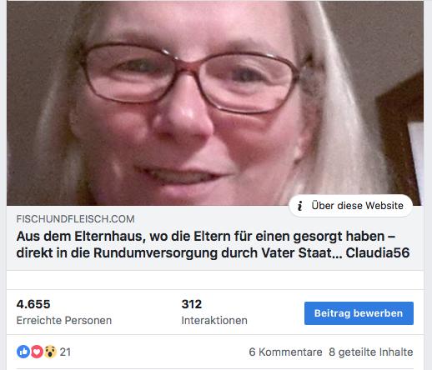Click the headline's second line about Rundumversorgung
432x370 pixels.
(213, 252)
